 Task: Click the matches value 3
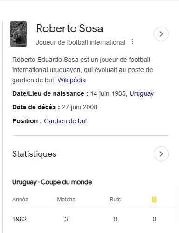pos(66,219)
